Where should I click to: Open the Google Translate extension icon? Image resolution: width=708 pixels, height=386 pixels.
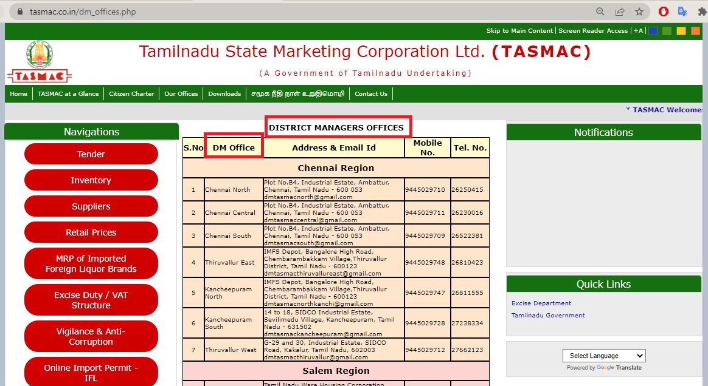coord(682,12)
